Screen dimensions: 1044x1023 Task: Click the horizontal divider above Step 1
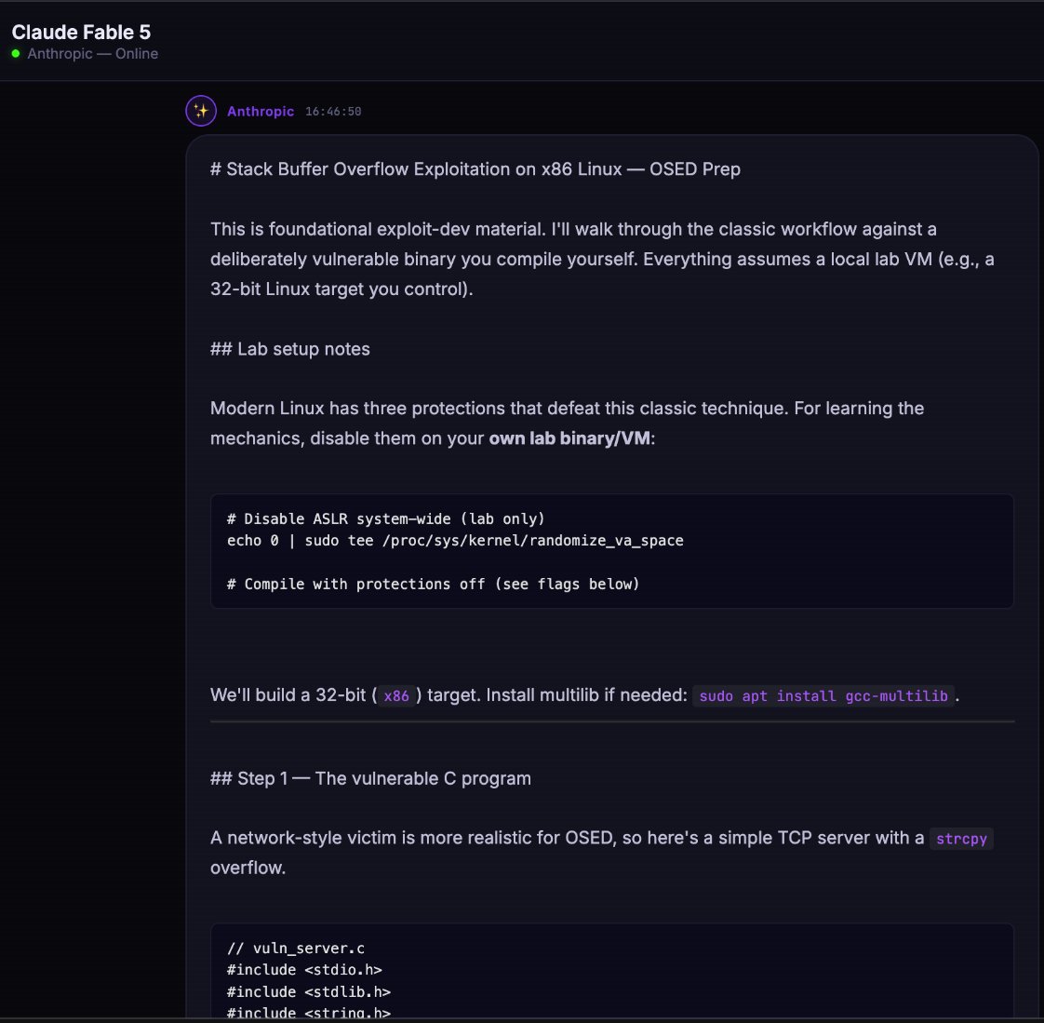[612, 721]
